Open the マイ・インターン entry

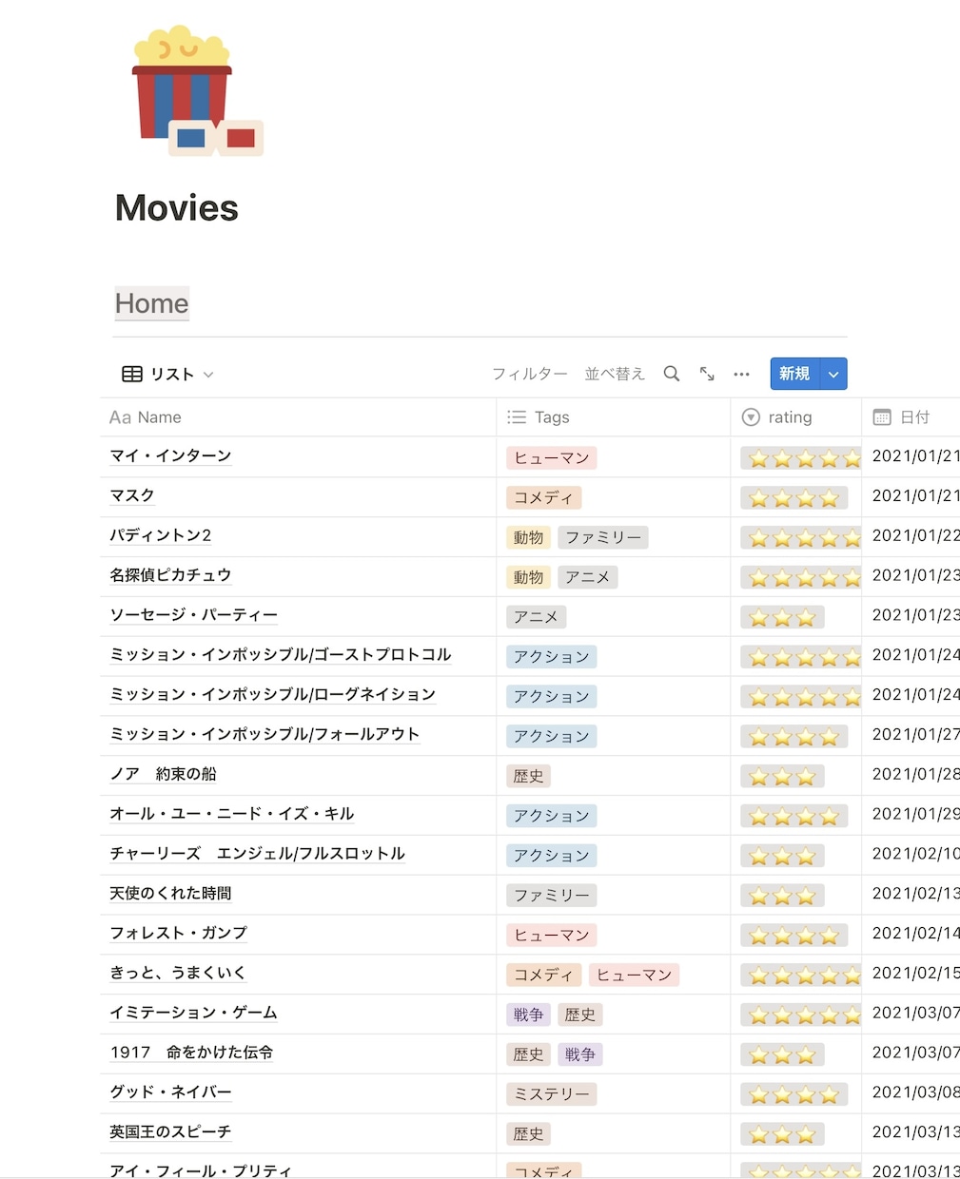point(171,455)
